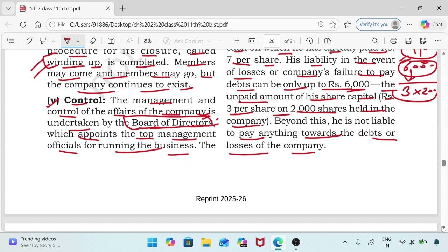Open OBS Studio from taskbar
This screenshot has width=448, height=252.
click(x=296, y=242)
